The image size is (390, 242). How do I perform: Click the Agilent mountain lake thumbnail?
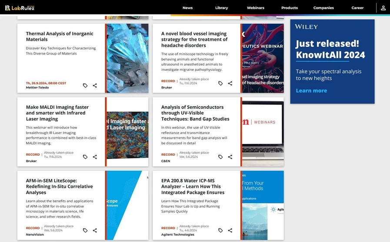point(263,205)
